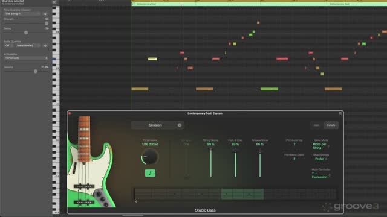Click the loop icon on the Contemporary Soul region
Image resolution: width=387 pixels, height=217 pixels.
(134, 4)
